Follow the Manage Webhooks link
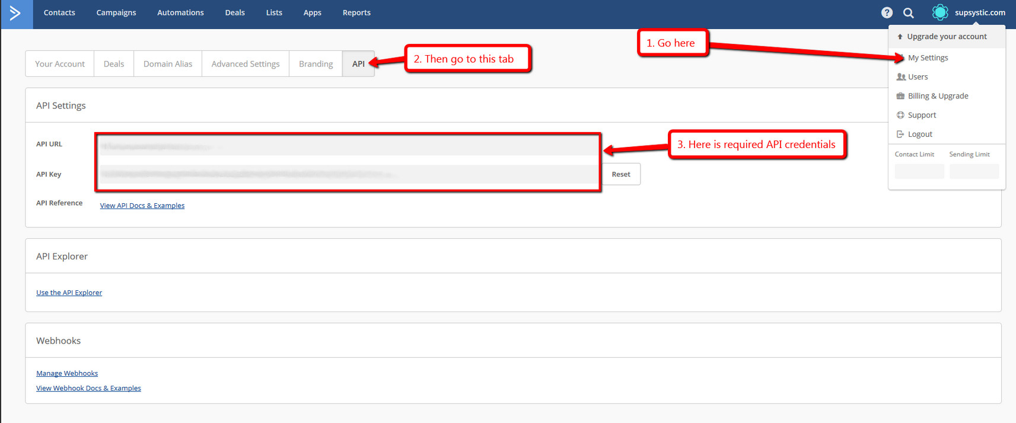This screenshot has width=1016, height=423. (x=67, y=373)
